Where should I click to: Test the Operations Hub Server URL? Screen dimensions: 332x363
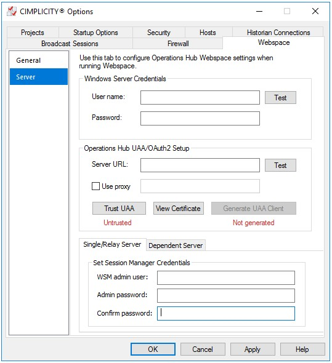tap(280, 166)
